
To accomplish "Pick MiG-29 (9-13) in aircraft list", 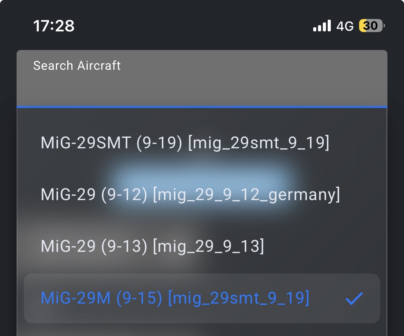I will (152, 246).
